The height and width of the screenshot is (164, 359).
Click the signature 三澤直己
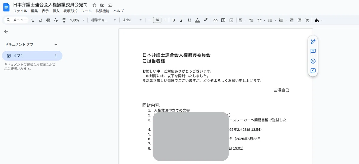click(281, 90)
